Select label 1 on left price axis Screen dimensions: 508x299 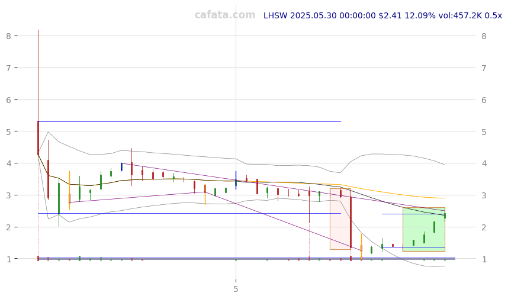8,259
